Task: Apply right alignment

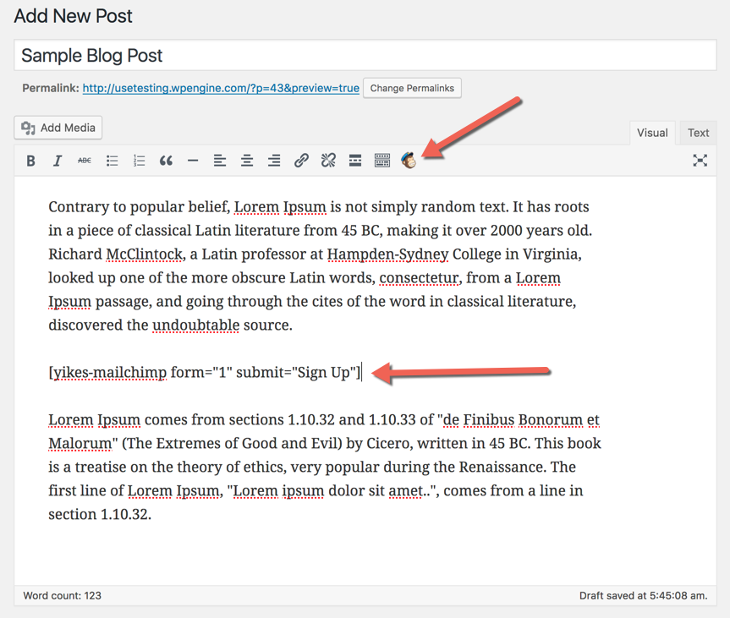Action: point(274,161)
